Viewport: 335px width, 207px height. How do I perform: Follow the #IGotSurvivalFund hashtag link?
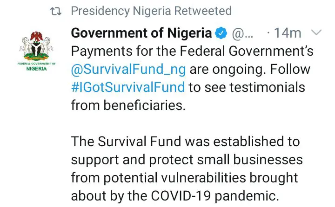(x=127, y=87)
